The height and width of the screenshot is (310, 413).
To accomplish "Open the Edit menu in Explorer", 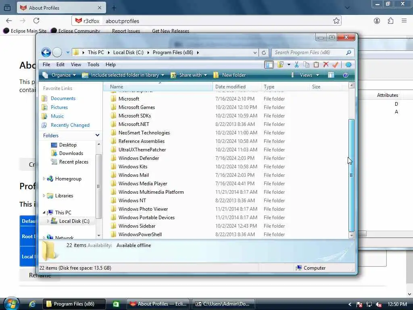I will pos(60,65).
